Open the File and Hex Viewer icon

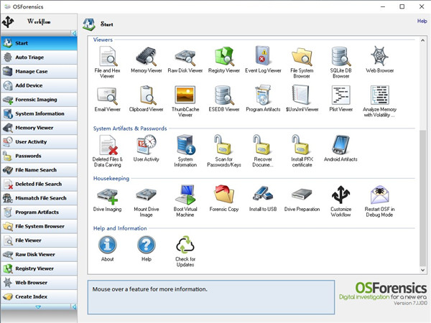click(108, 56)
